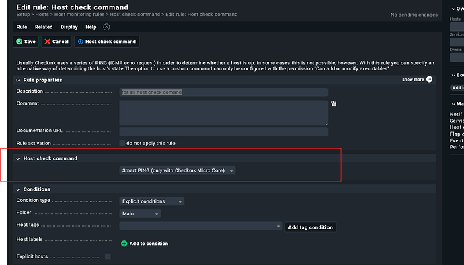464x265 pixels.
Task: Enable the Explicit hosts checkbox
Action: pos(108,256)
